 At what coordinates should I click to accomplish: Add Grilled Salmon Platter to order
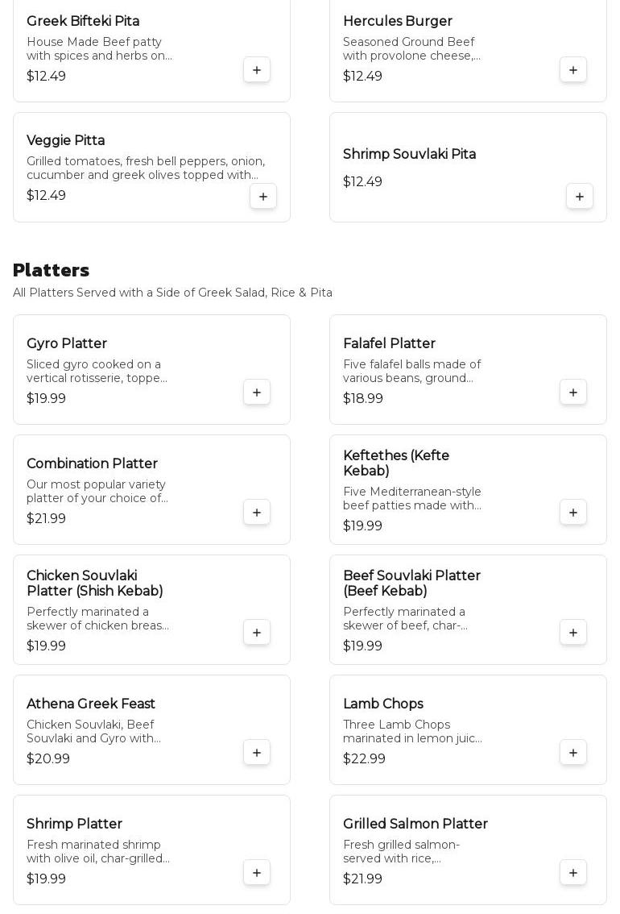tap(573, 873)
